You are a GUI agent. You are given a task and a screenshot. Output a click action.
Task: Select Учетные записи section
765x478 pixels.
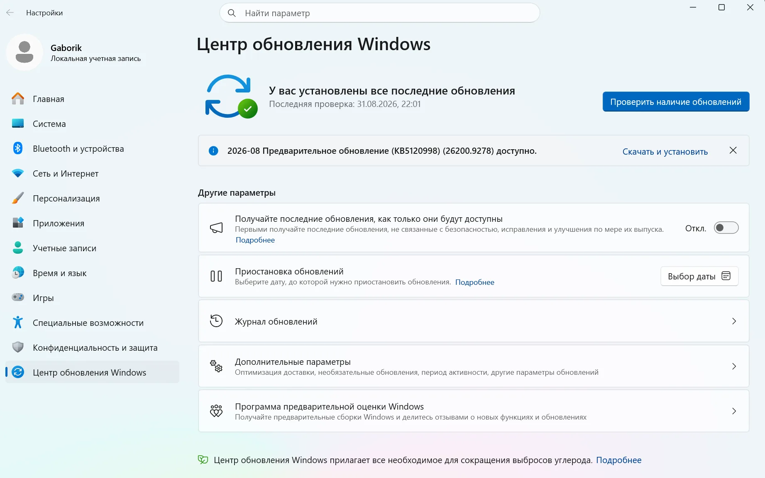tap(92, 248)
